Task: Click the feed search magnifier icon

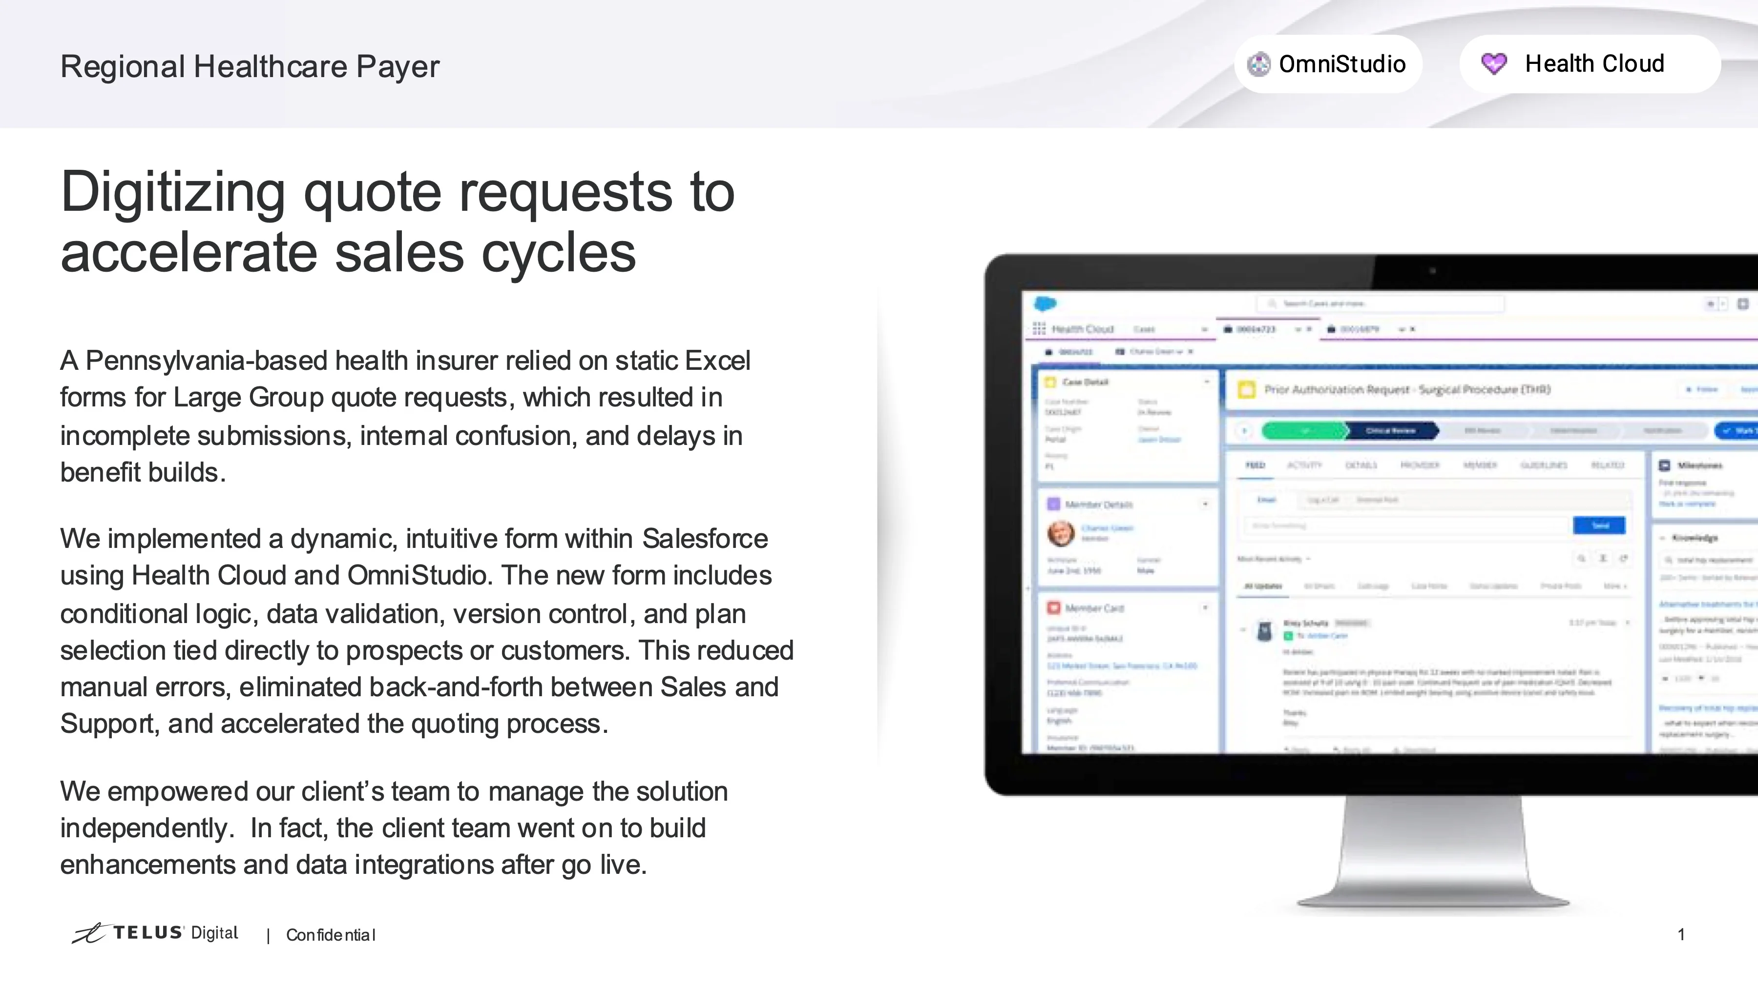Action: point(1581,559)
